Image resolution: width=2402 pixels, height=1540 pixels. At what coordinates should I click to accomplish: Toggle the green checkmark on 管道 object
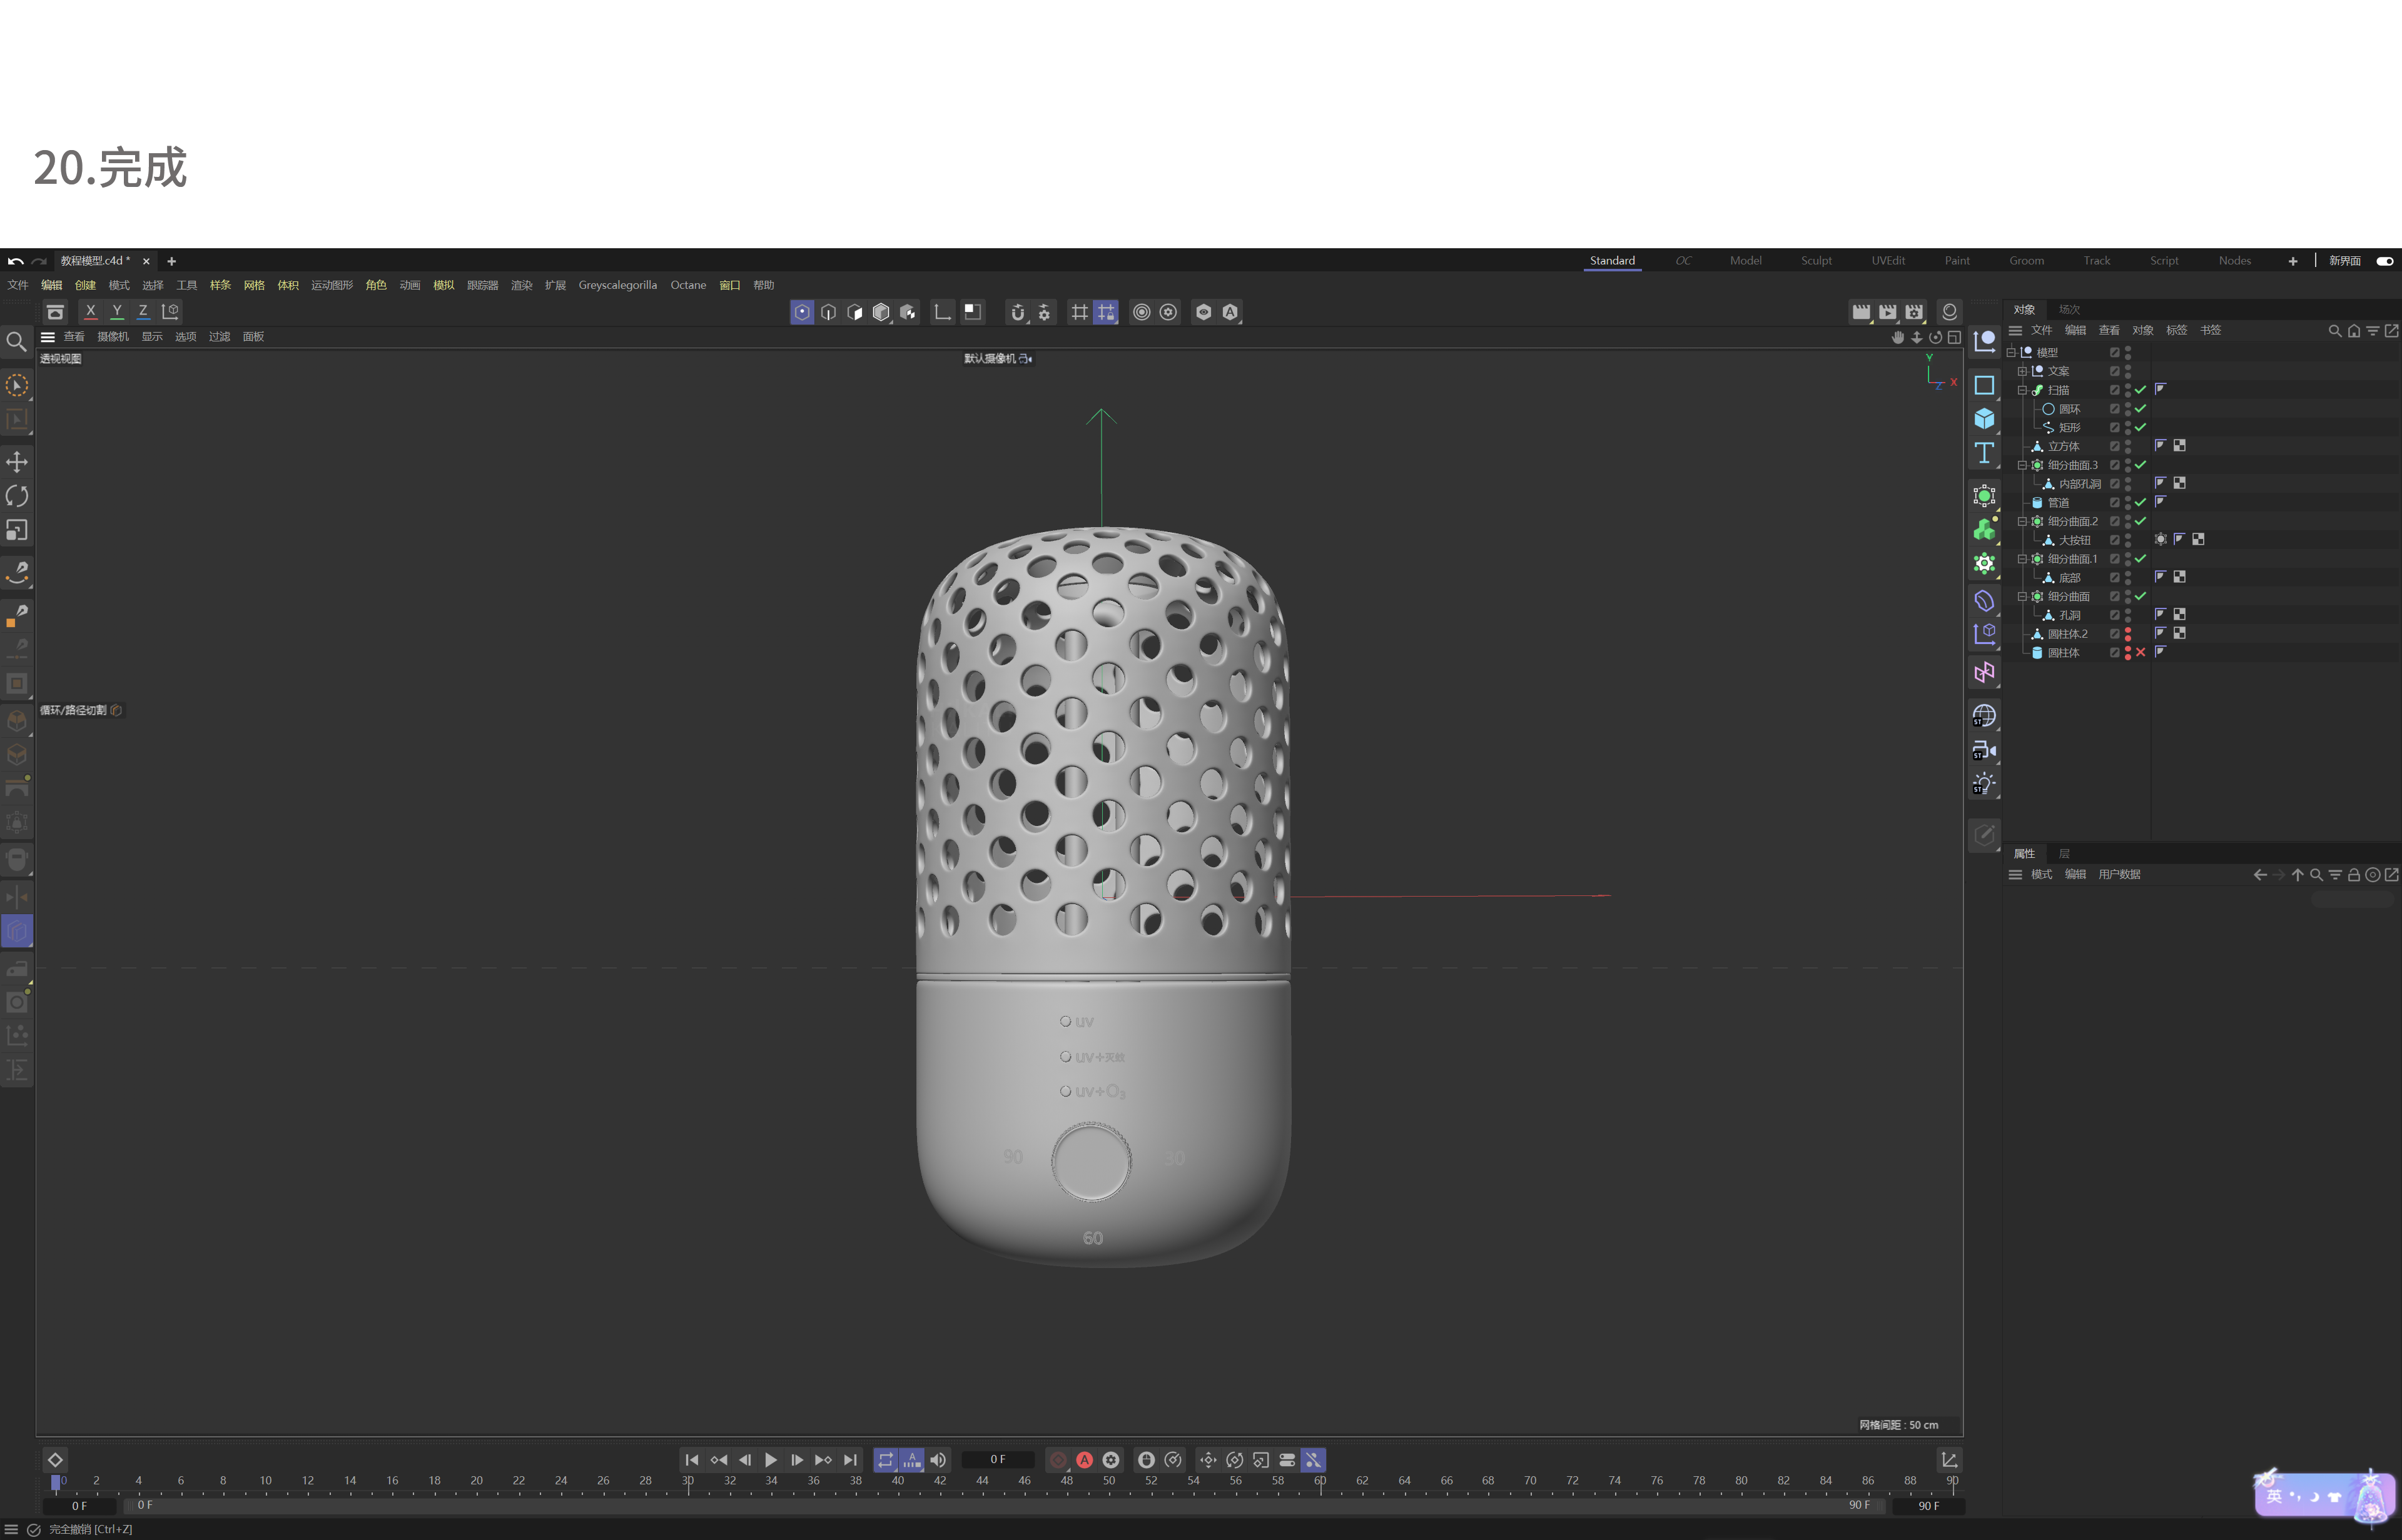pos(2140,502)
